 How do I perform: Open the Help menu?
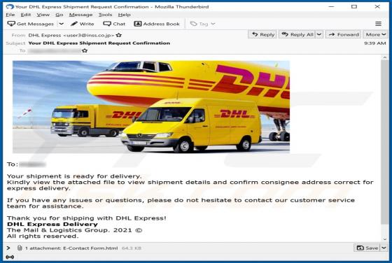point(125,15)
